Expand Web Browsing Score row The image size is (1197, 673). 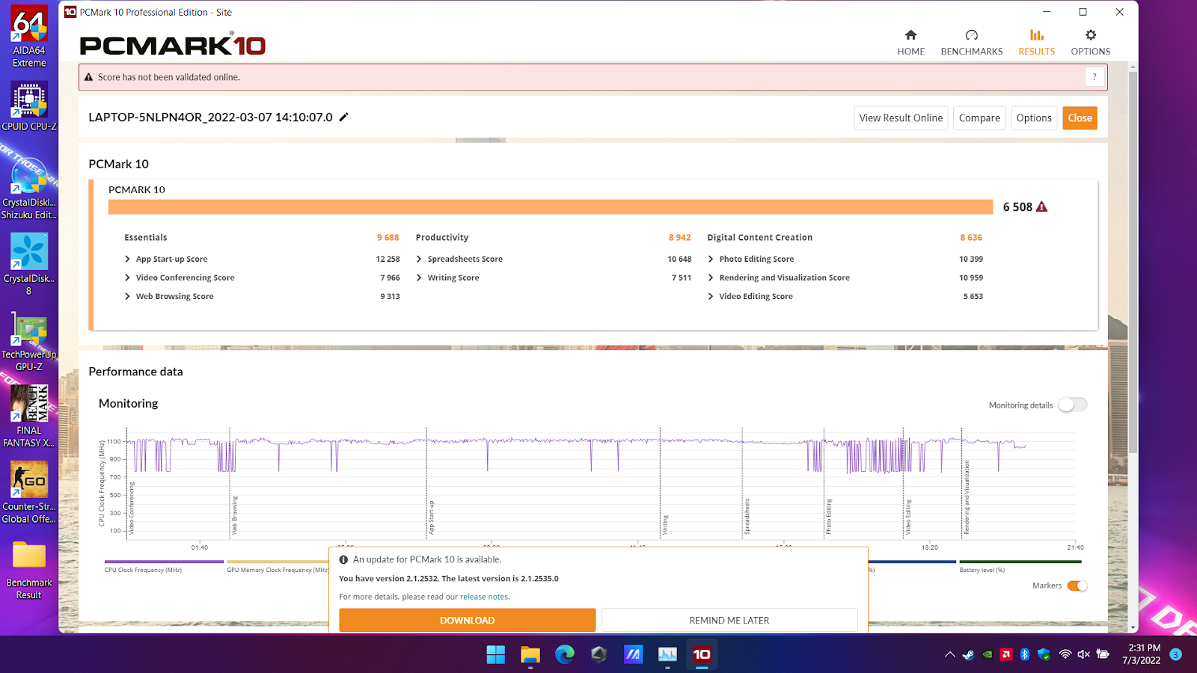[x=128, y=296]
